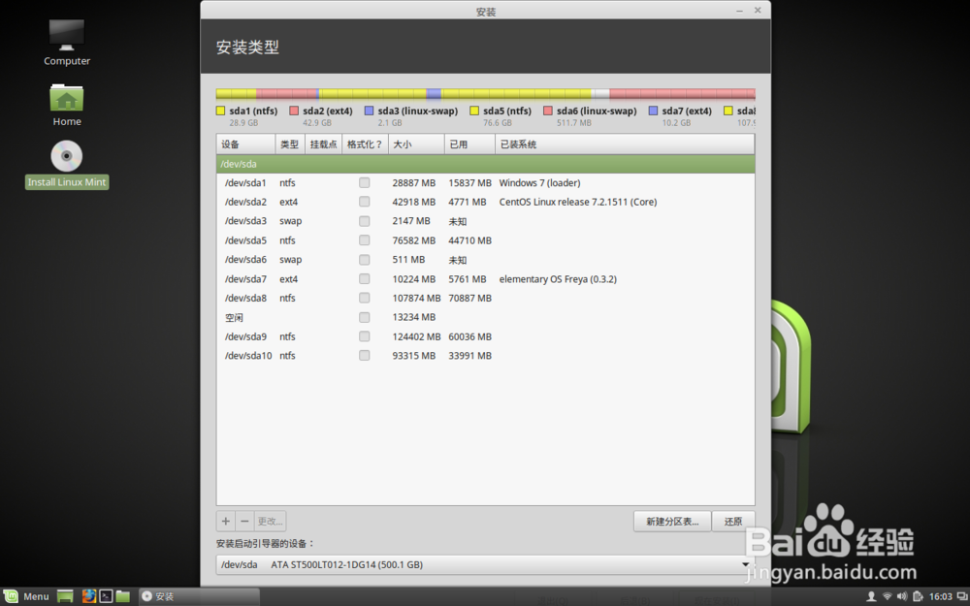970x606 pixels.
Task: Launch Install Linux Mint from the desktop
Action: click(x=66, y=156)
